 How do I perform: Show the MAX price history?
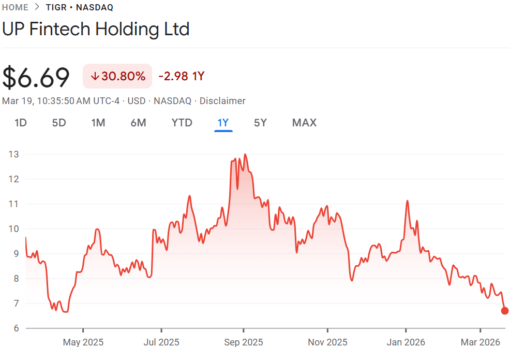pyautogui.click(x=304, y=123)
